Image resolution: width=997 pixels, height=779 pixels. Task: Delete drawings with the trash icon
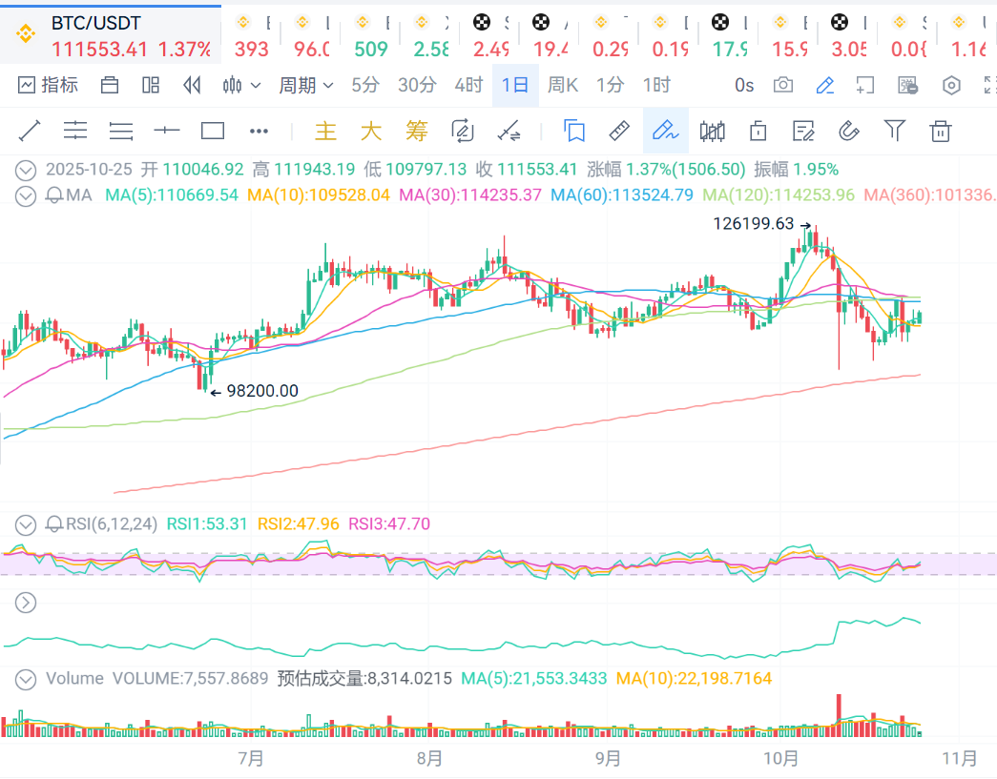[941, 131]
